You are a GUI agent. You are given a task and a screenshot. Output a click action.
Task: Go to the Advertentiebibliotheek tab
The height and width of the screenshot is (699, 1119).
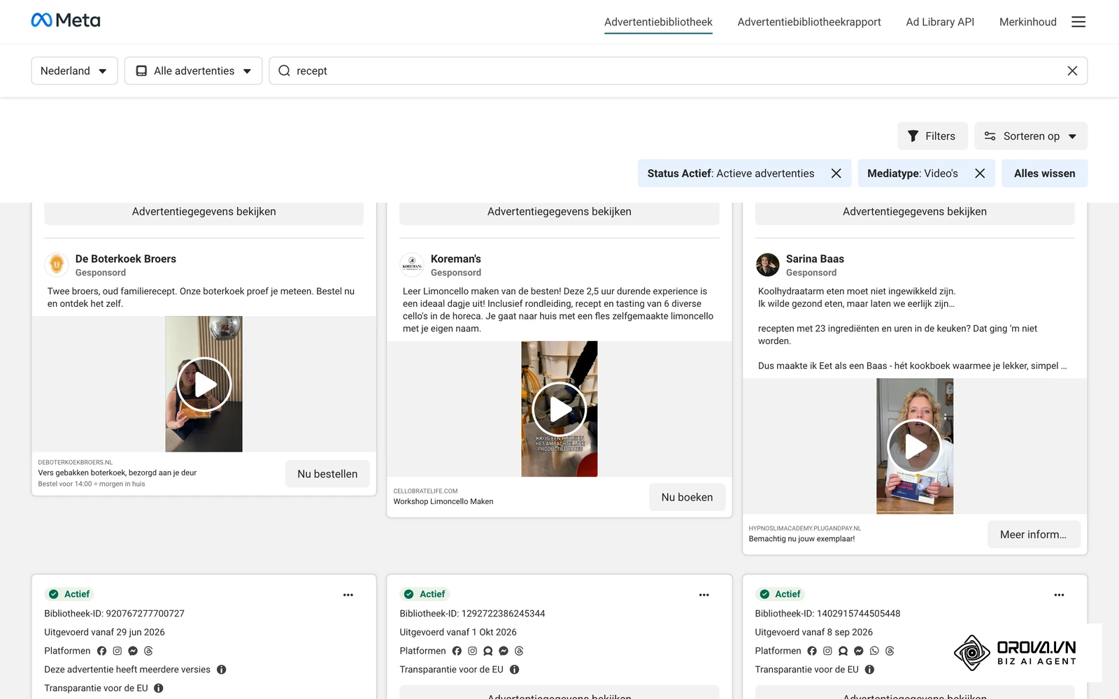pos(658,22)
